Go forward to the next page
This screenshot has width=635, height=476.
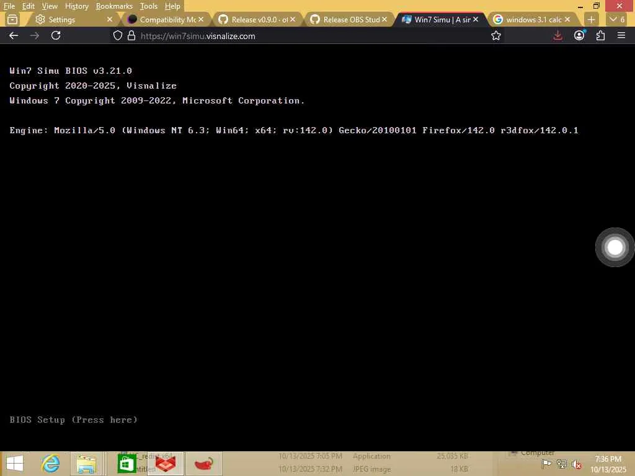click(x=35, y=36)
